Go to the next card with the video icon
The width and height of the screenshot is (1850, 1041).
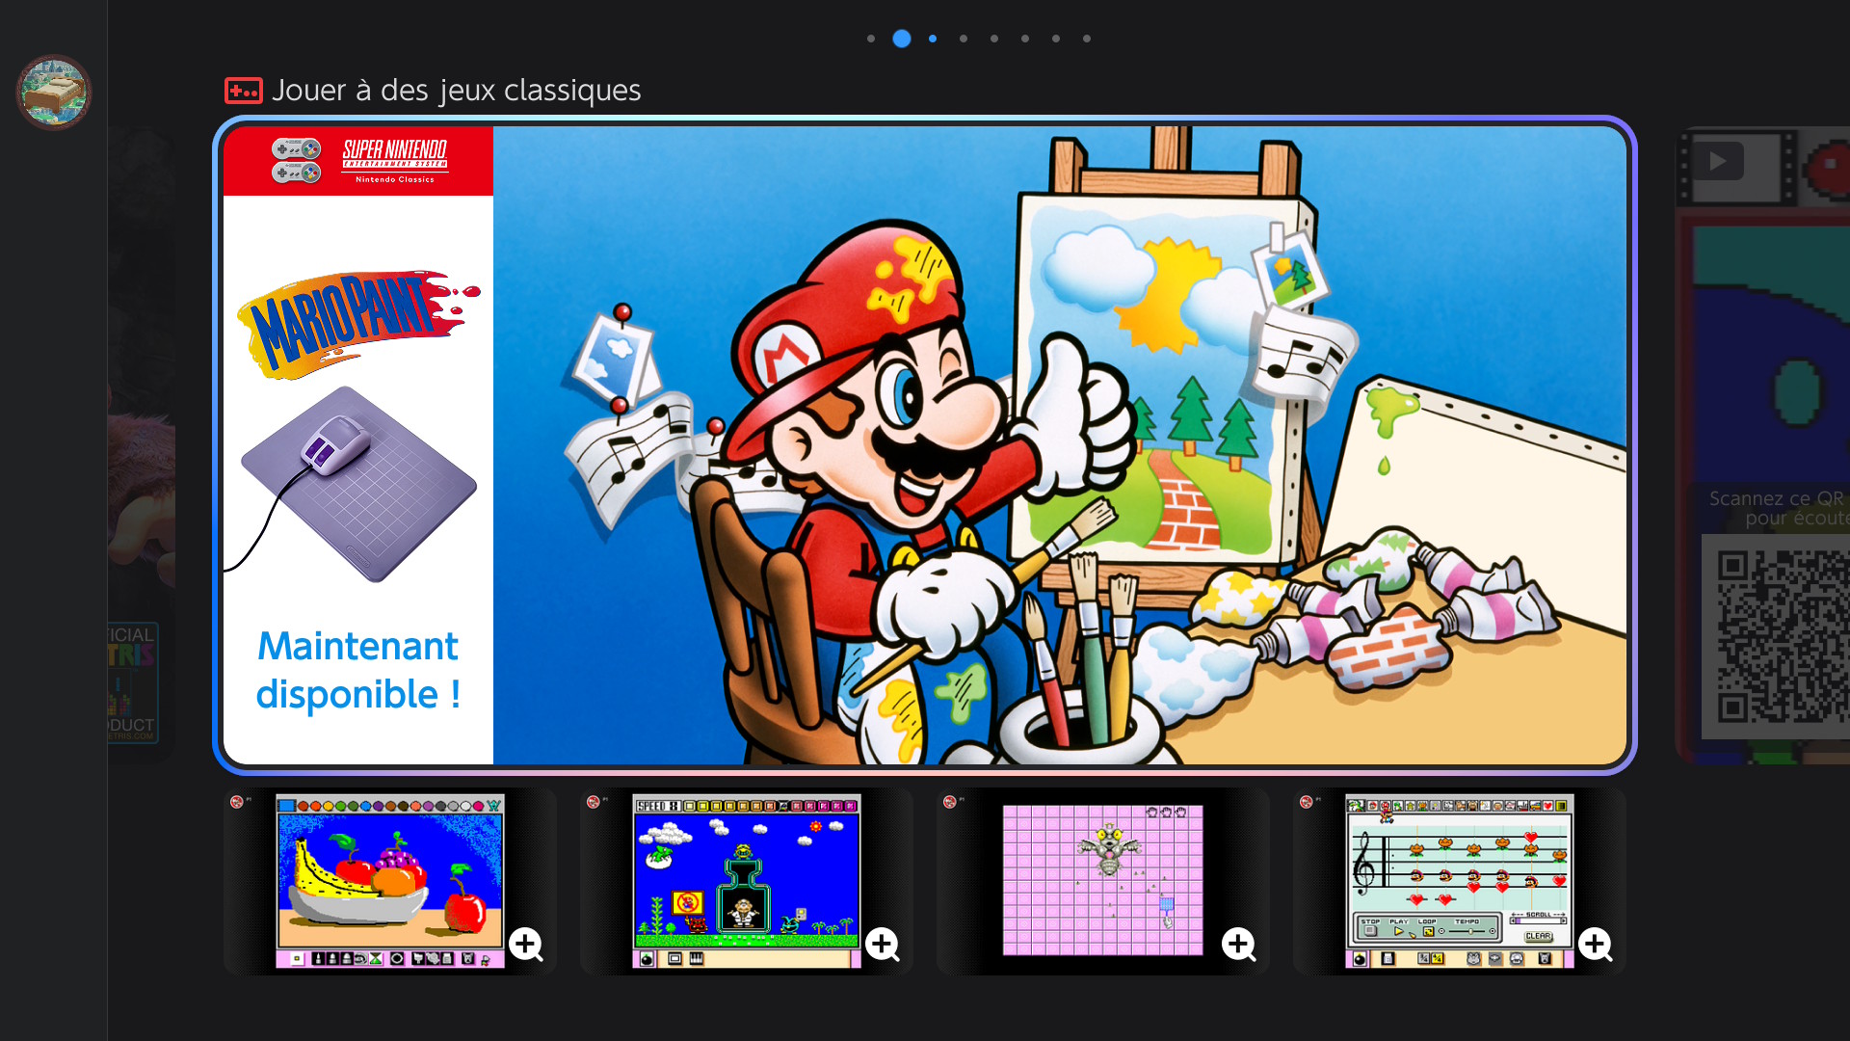(1763, 445)
